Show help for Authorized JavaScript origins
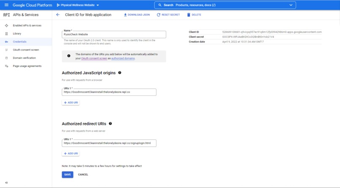 (x=120, y=73)
